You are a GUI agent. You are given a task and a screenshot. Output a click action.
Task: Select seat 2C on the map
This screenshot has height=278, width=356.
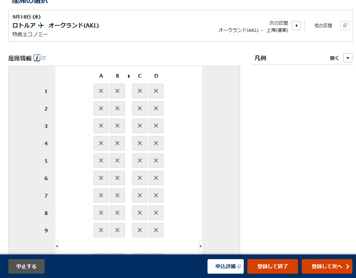139,108
